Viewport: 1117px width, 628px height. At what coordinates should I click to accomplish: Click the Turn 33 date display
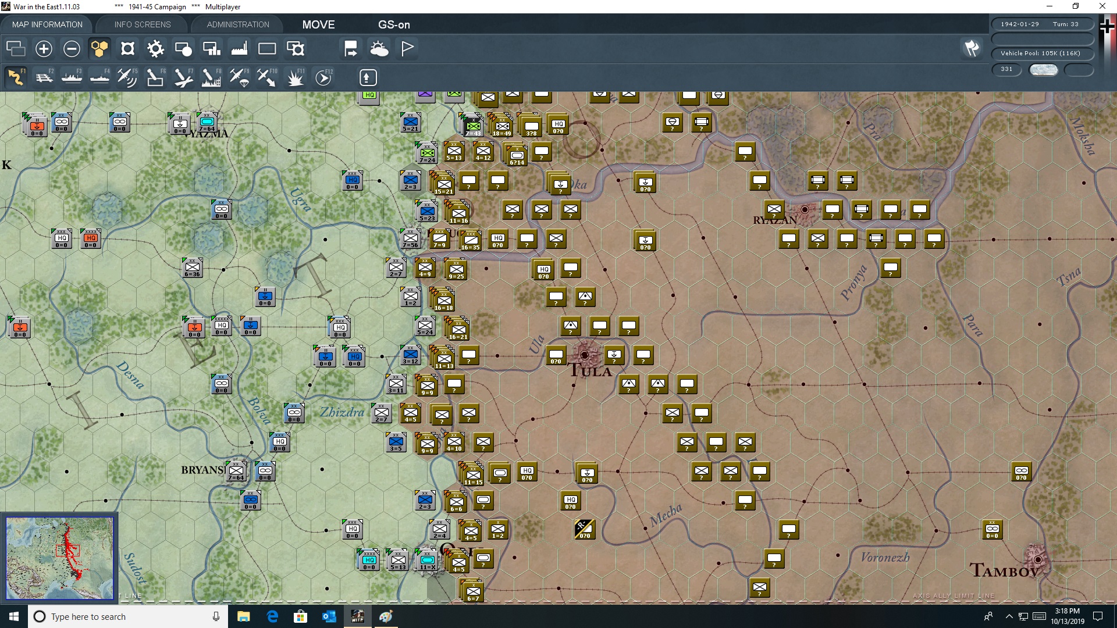1043,24
